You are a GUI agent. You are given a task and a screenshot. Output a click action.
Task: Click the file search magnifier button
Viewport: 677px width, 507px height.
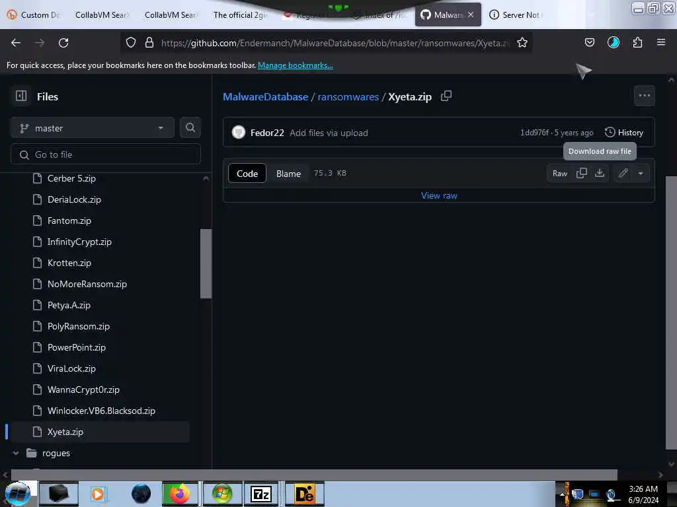point(190,127)
